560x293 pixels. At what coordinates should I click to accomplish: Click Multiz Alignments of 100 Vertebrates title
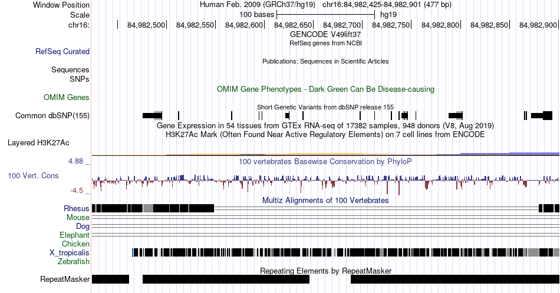click(x=325, y=200)
